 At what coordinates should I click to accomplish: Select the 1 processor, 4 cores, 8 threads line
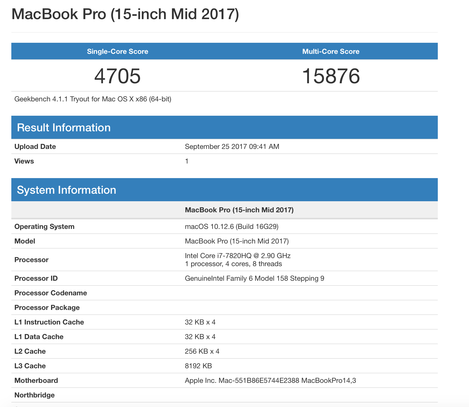(x=233, y=264)
